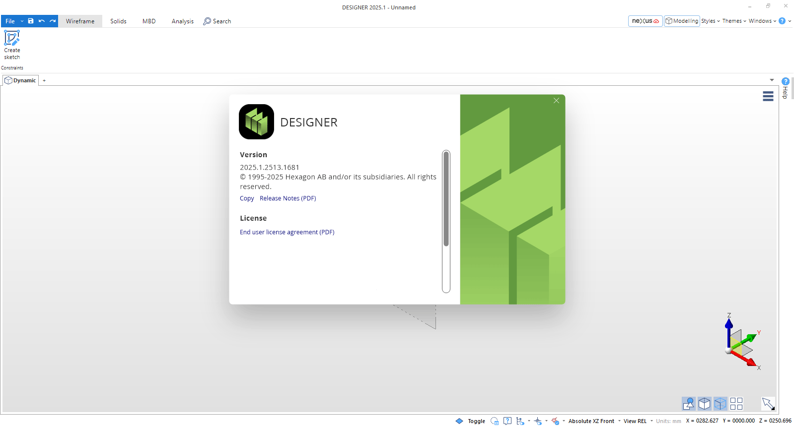Click the X = 0282.627 coordinate readout
Screen dimensions: 794x426
[x=702, y=421]
